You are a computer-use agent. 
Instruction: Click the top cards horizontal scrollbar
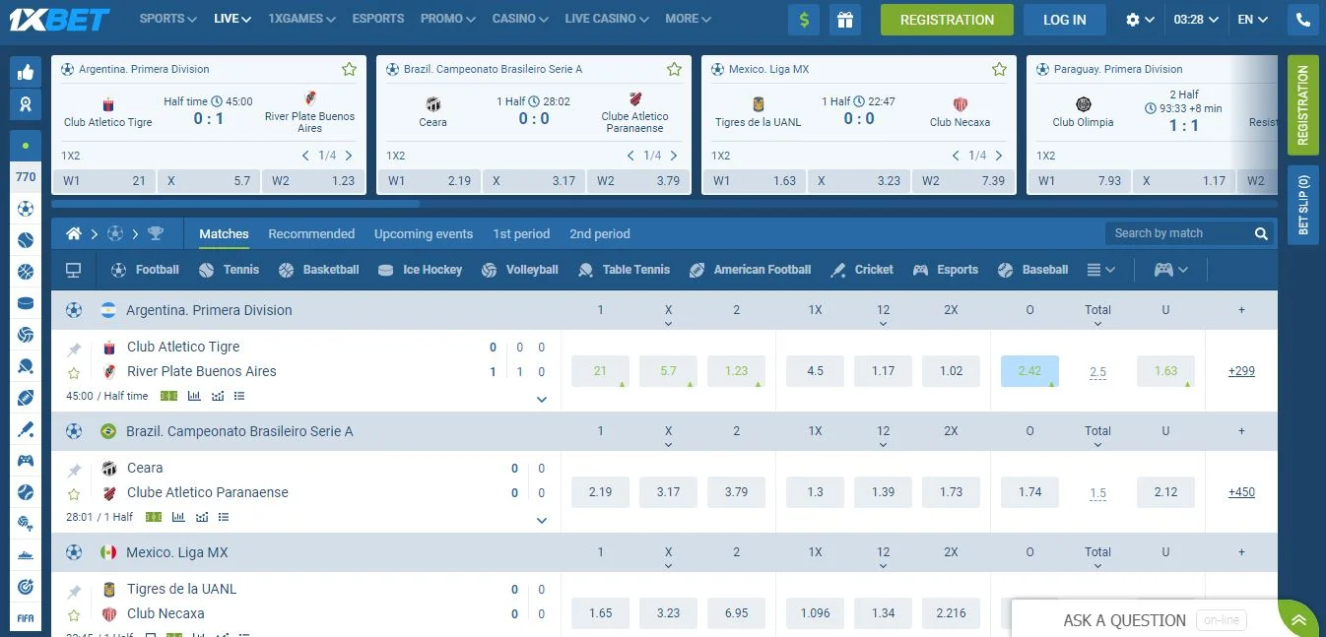pyautogui.click(x=235, y=204)
